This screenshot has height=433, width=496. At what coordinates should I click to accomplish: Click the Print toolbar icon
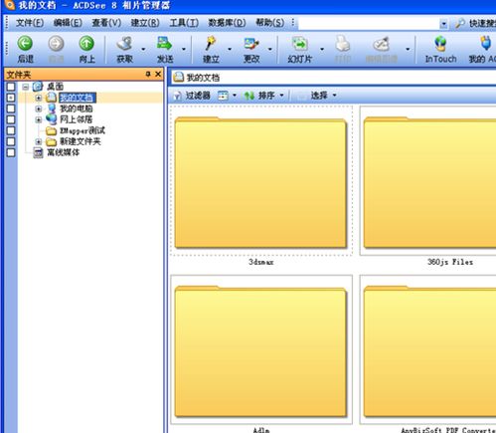tap(343, 44)
